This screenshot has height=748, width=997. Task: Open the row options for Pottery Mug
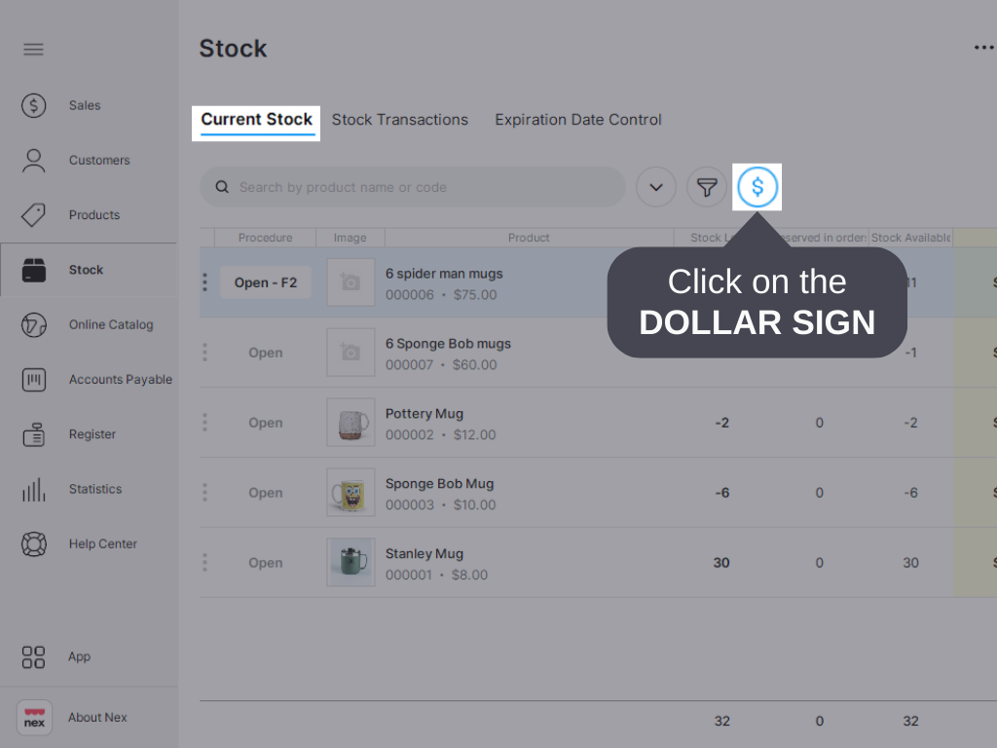[204, 422]
